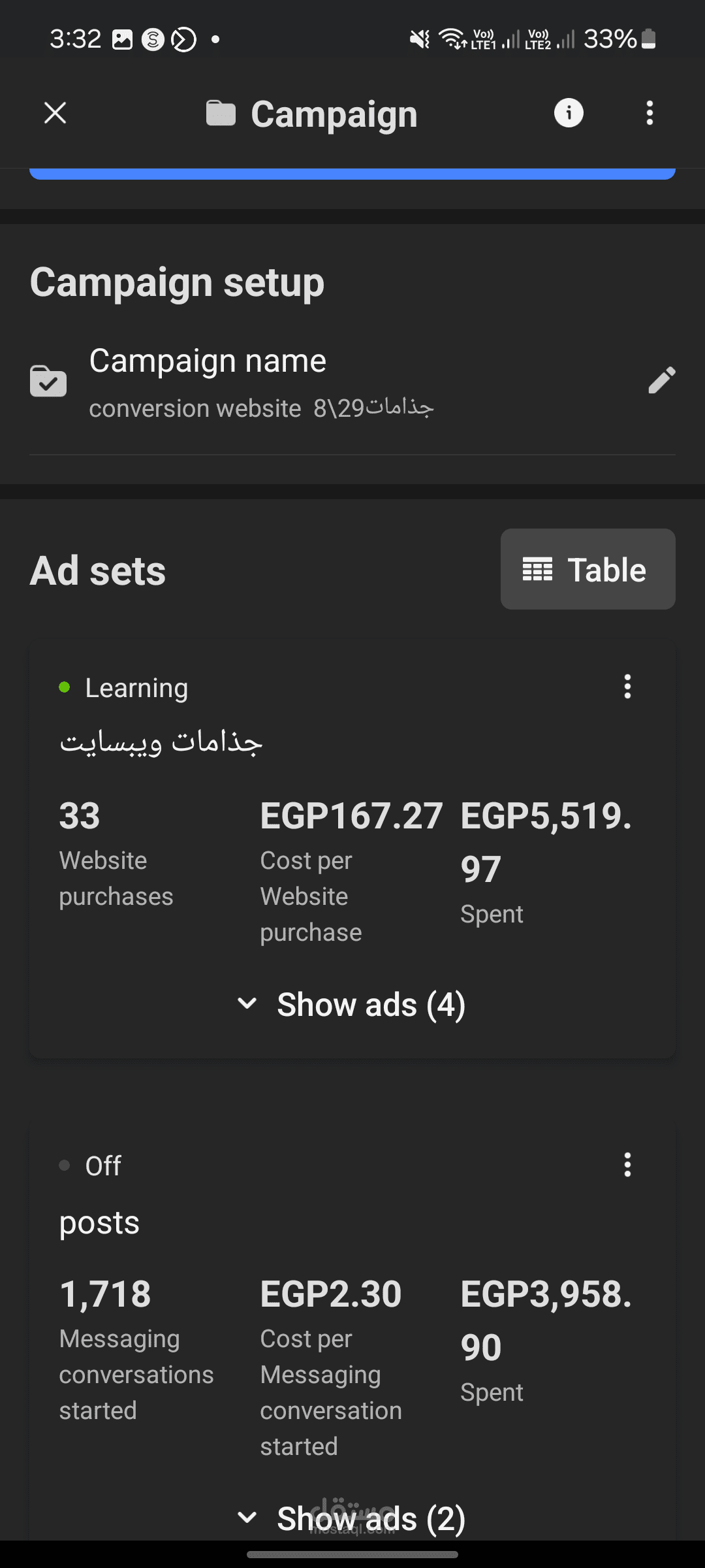
Task: Tap the green Learning status indicator
Action: [65, 687]
